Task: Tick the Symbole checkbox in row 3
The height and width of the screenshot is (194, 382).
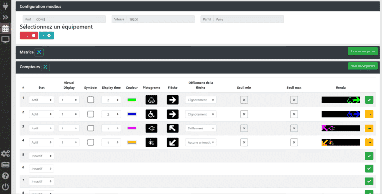Action: click(x=91, y=128)
